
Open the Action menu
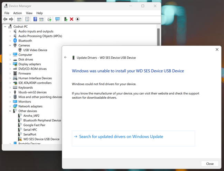(17, 13)
